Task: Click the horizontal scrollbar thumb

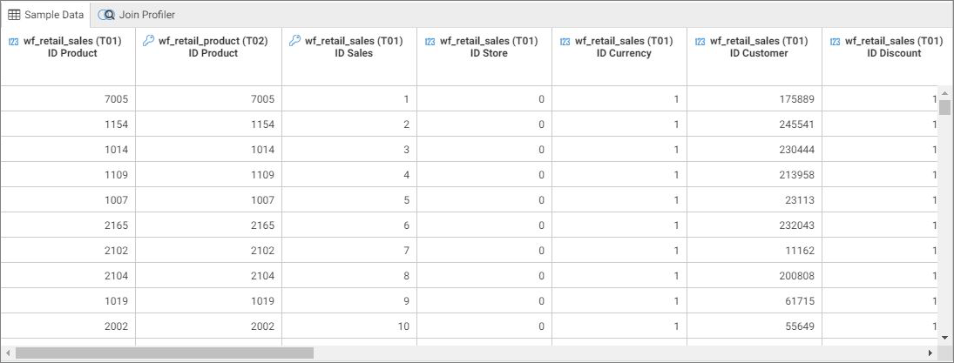Action: tap(164, 353)
